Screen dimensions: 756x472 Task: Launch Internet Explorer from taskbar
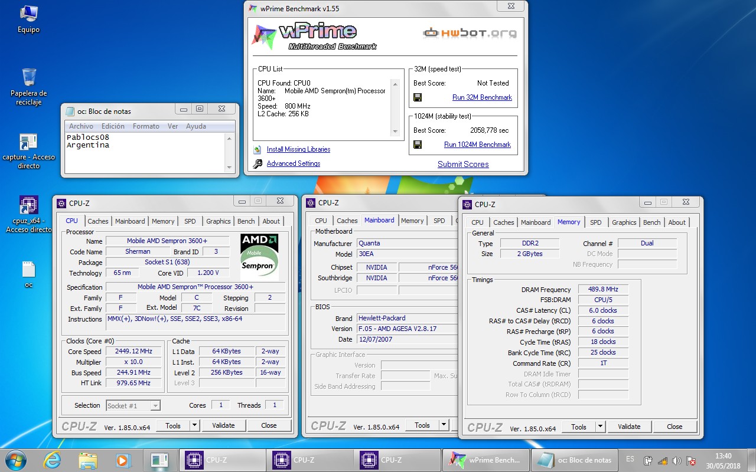[x=52, y=460]
